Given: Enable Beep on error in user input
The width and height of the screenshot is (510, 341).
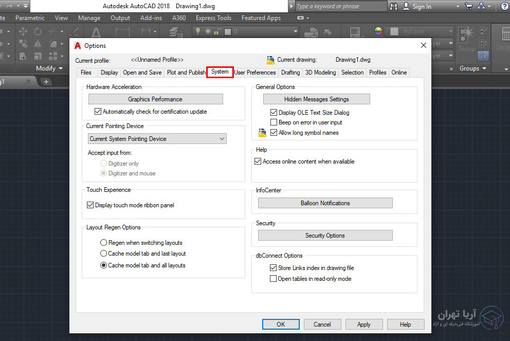Looking at the screenshot, I should (x=274, y=122).
